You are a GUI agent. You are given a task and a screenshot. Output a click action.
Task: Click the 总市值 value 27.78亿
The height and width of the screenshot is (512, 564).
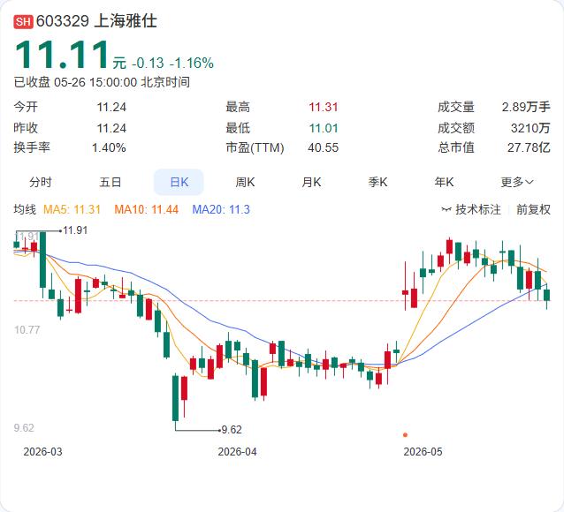tap(529, 147)
